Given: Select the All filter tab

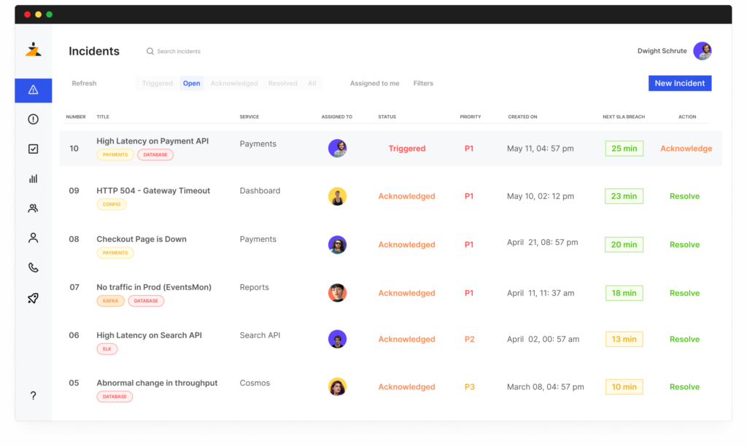Looking at the screenshot, I should (x=312, y=83).
